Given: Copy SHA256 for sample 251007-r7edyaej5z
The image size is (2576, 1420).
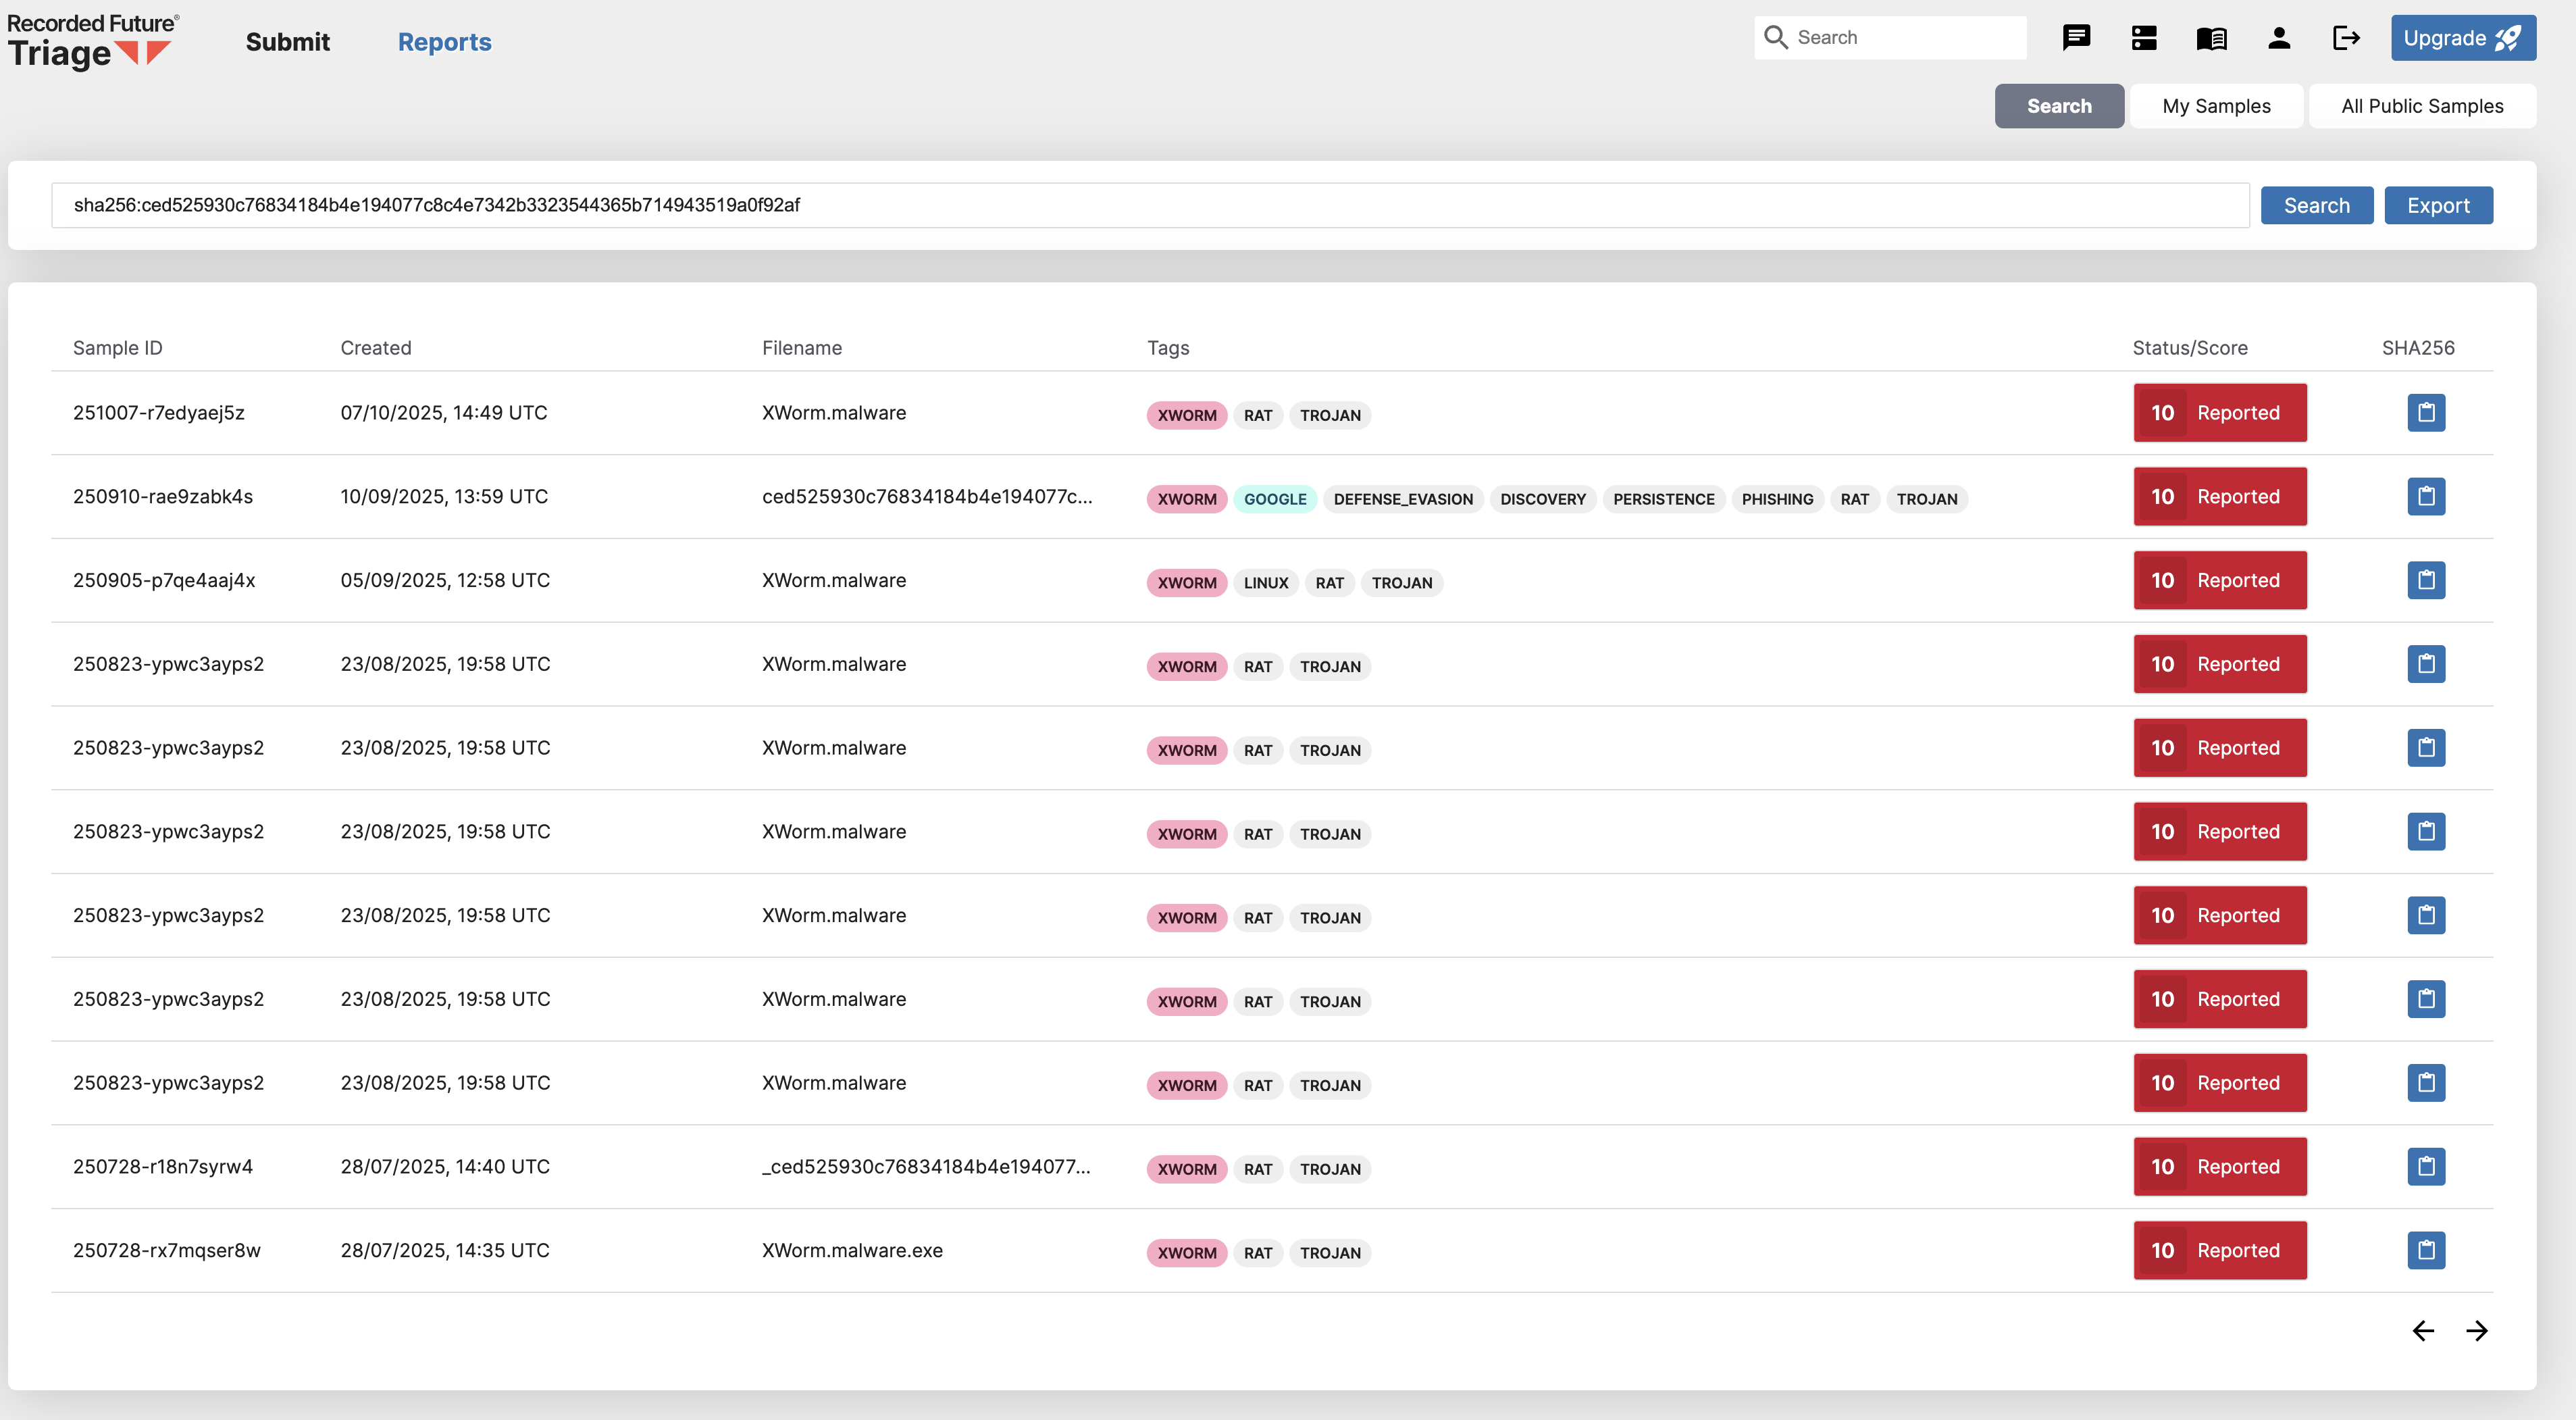Looking at the screenshot, I should coord(2425,413).
